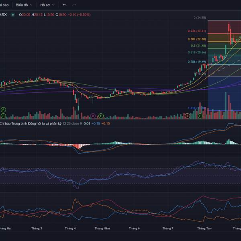Click the green market status dot beside HSX
The image size is (241, 241).
[x=13, y=14]
